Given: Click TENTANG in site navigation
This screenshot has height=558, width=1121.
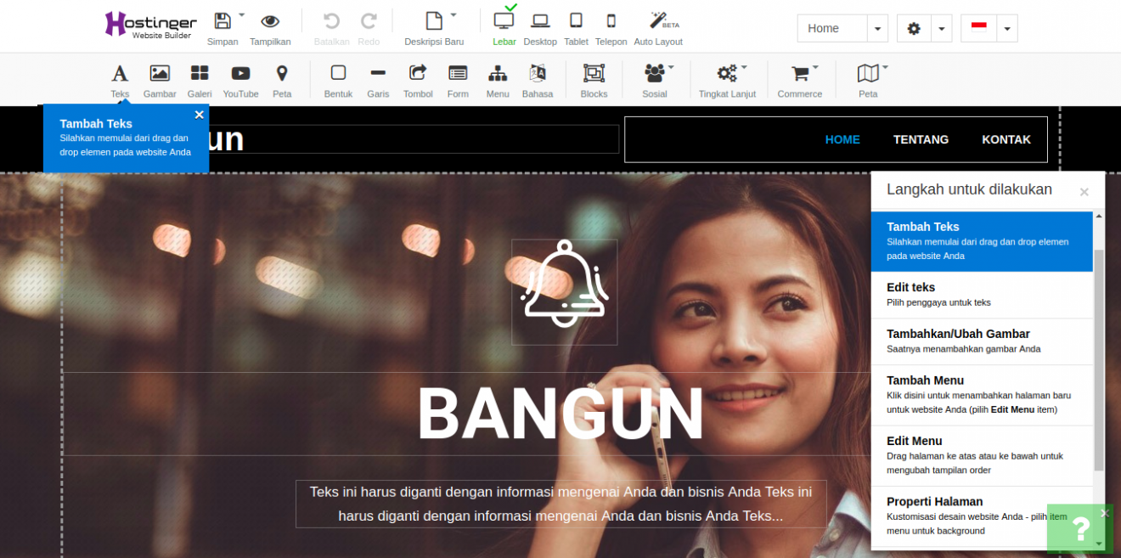Looking at the screenshot, I should coord(921,139).
